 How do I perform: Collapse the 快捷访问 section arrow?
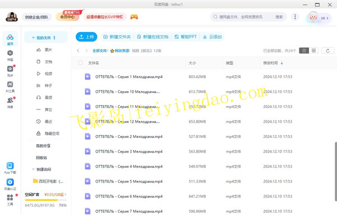[33, 169]
